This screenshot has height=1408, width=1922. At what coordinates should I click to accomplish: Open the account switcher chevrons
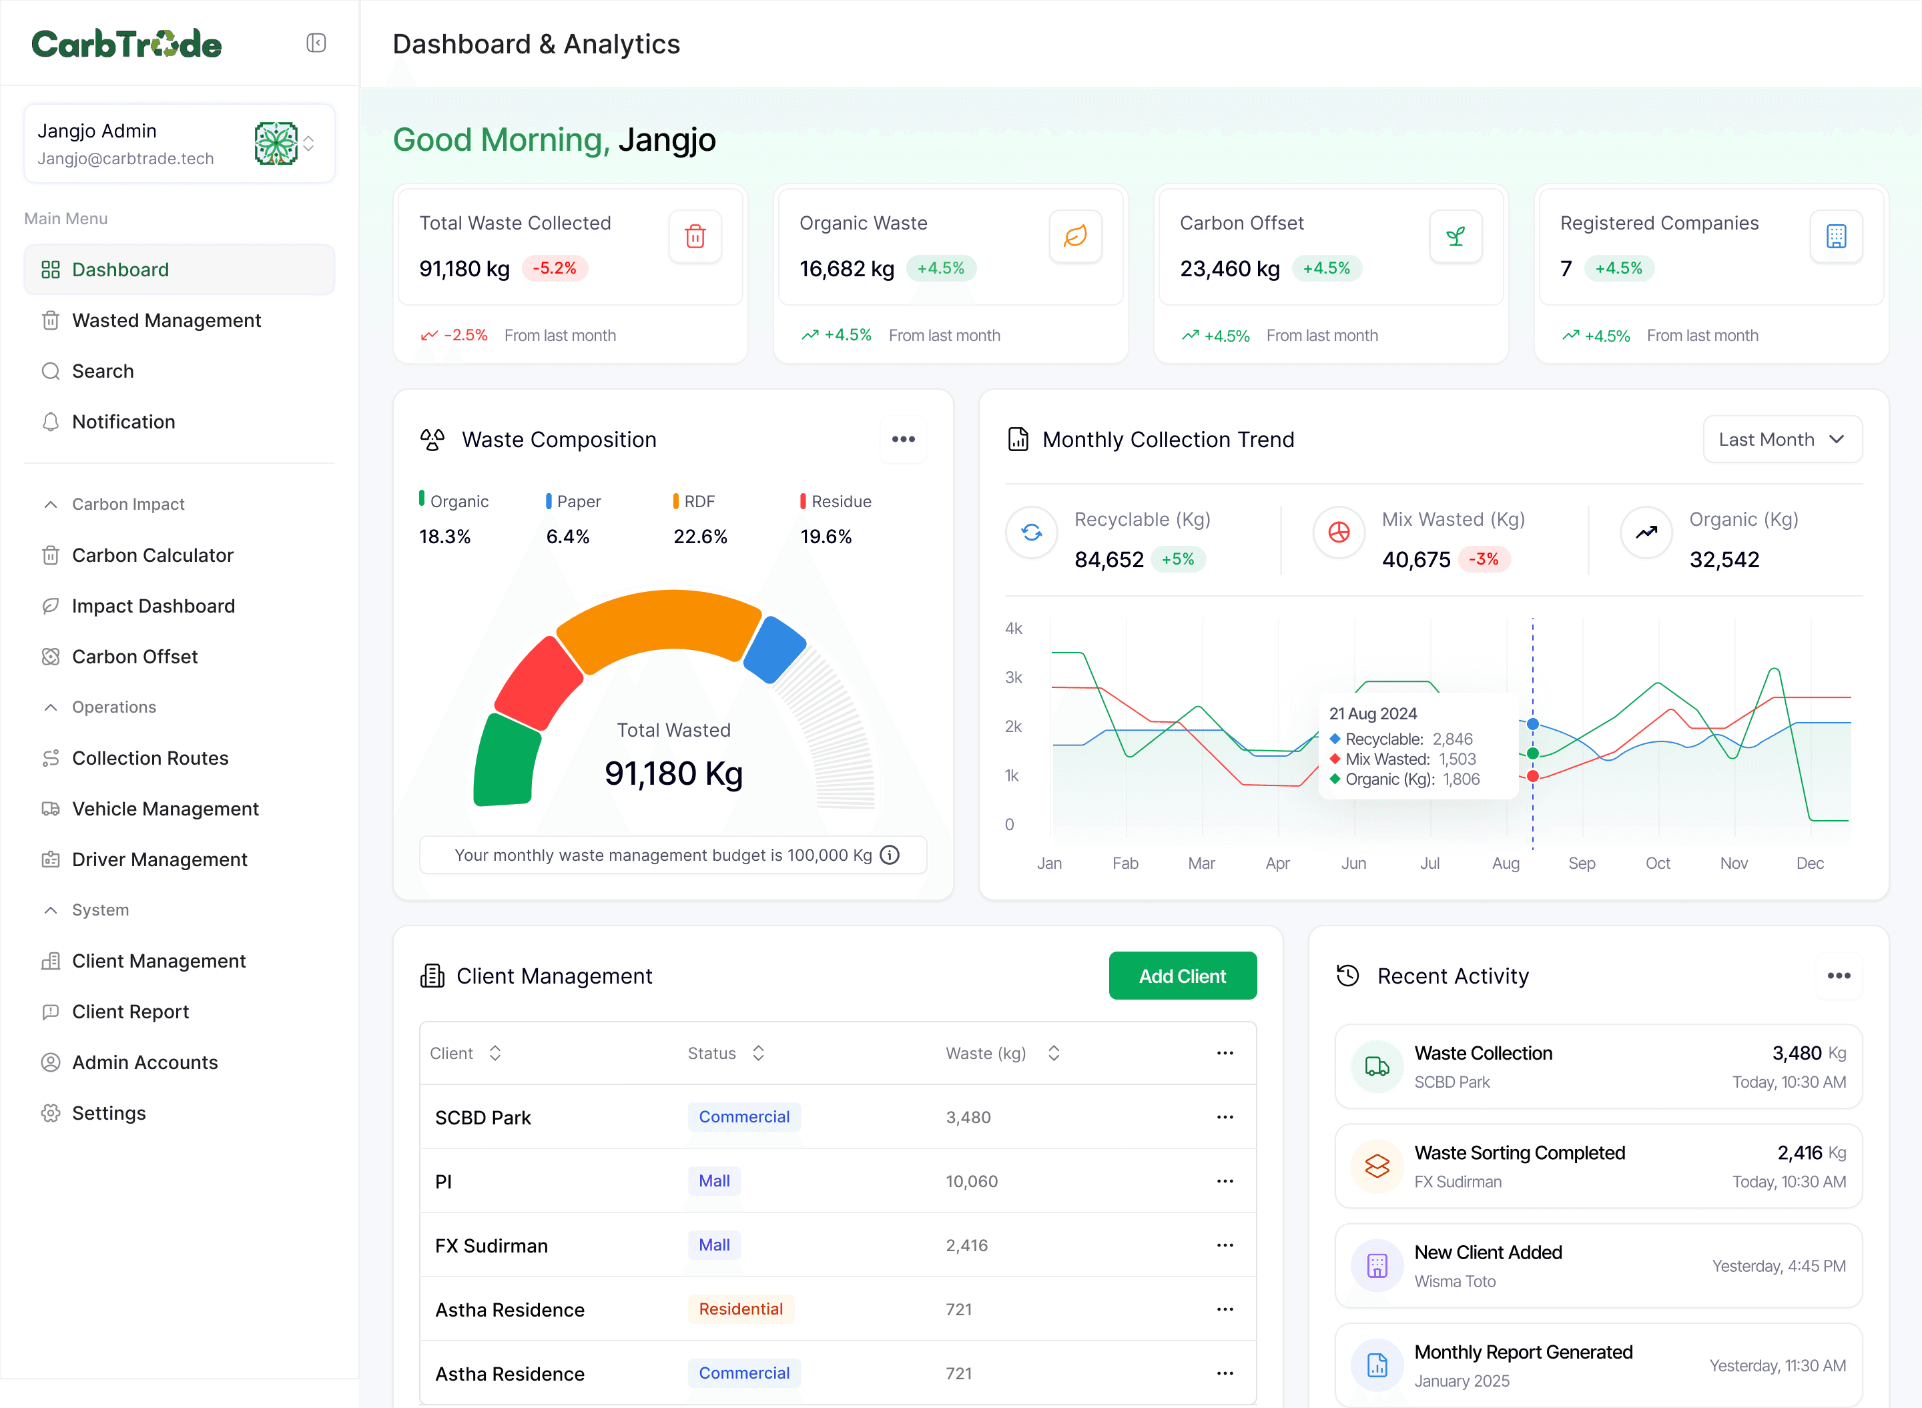tap(308, 143)
